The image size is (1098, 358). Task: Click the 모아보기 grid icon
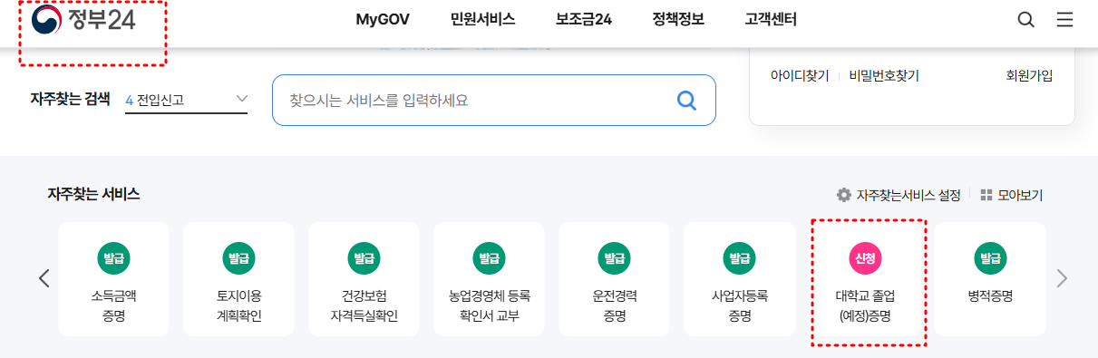[x=986, y=195]
